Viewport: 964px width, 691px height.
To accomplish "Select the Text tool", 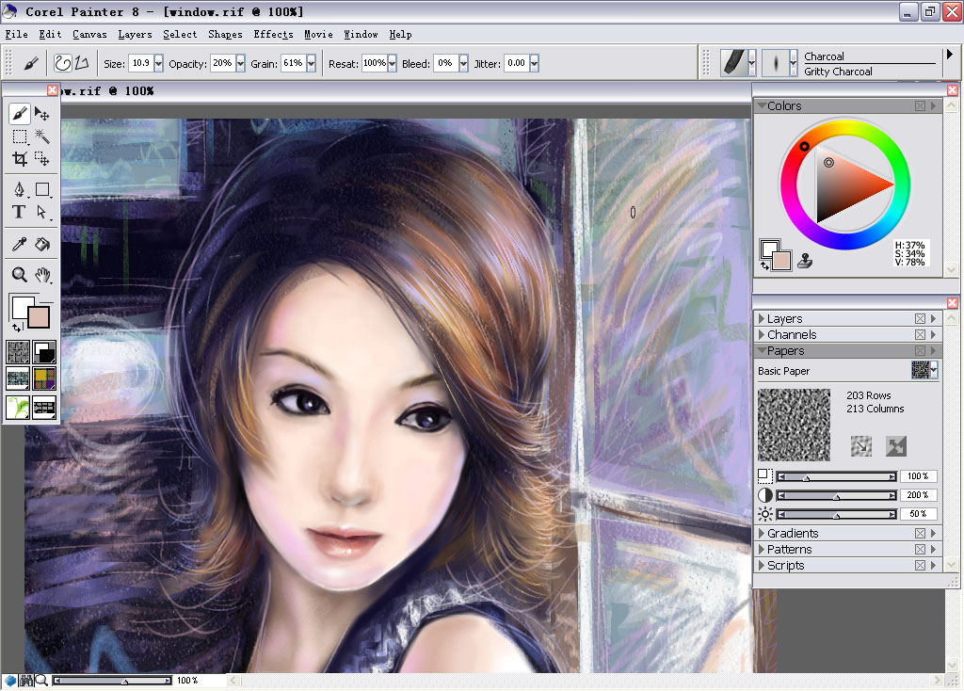I will click(19, 212).
